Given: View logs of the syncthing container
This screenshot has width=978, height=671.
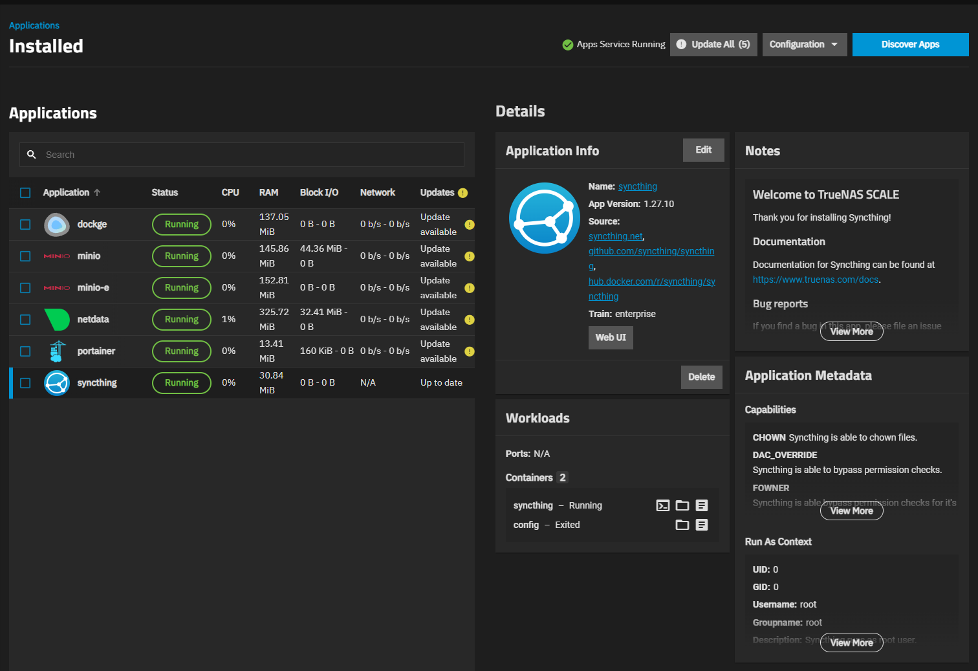Looking at the screenshot, I should tap(702, 505).
